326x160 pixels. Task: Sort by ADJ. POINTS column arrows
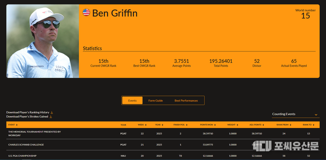[263, 125]
